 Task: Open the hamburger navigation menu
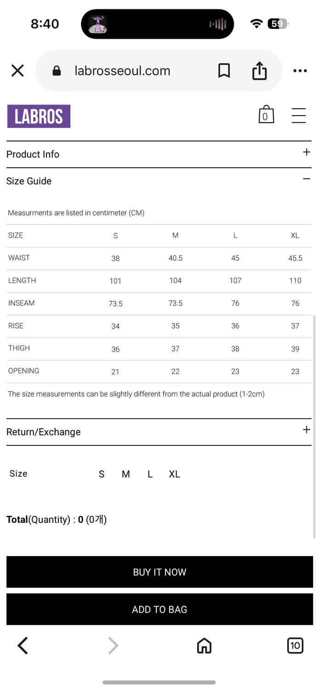(x=299, y=115)
